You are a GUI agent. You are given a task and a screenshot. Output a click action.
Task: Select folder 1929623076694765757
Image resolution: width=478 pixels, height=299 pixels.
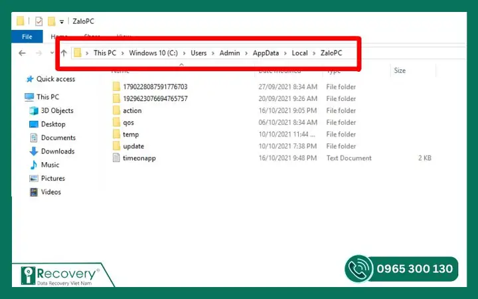155,98
